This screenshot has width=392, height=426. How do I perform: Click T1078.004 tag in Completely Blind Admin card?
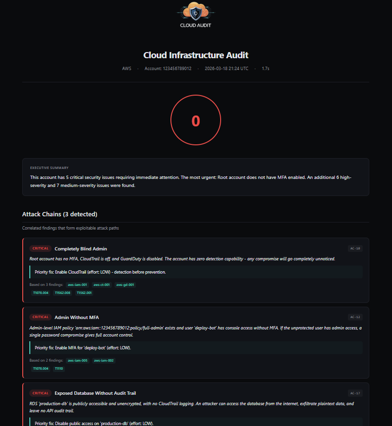point(40,293)
